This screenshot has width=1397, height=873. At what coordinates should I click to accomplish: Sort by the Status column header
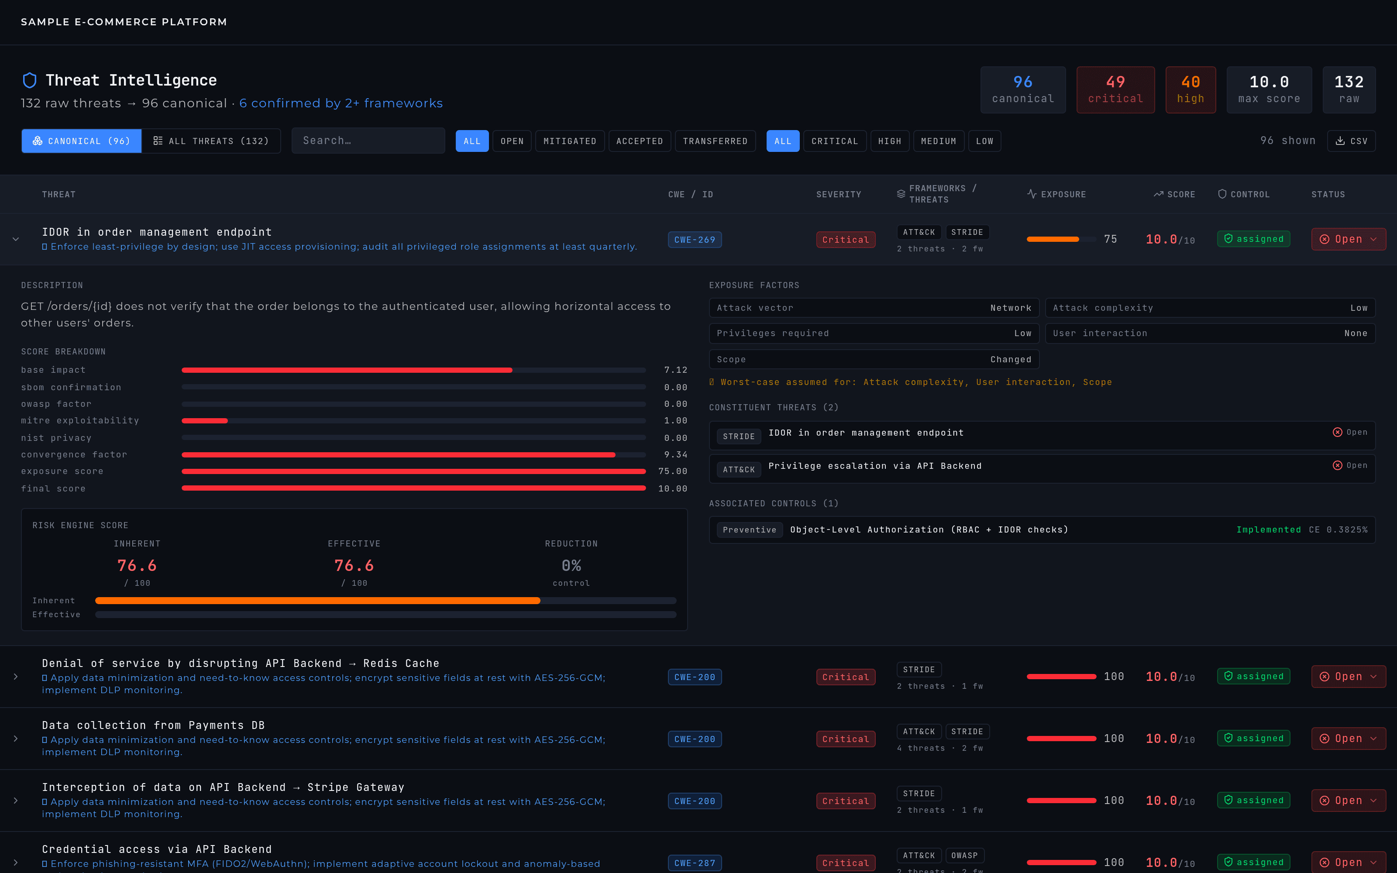point(1328,194)
